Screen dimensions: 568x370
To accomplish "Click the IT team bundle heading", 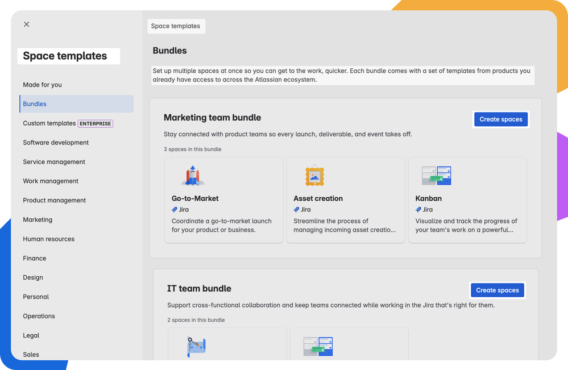I will point(199,289).
